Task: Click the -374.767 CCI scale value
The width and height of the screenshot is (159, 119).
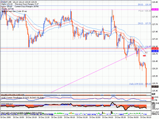Action: tap(155, 109)
